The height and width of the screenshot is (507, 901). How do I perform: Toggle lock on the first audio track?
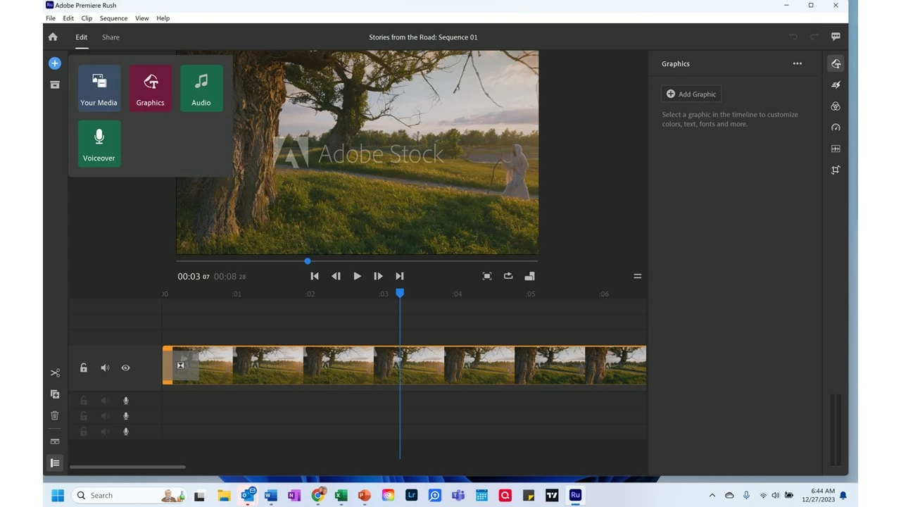point(83,401)
